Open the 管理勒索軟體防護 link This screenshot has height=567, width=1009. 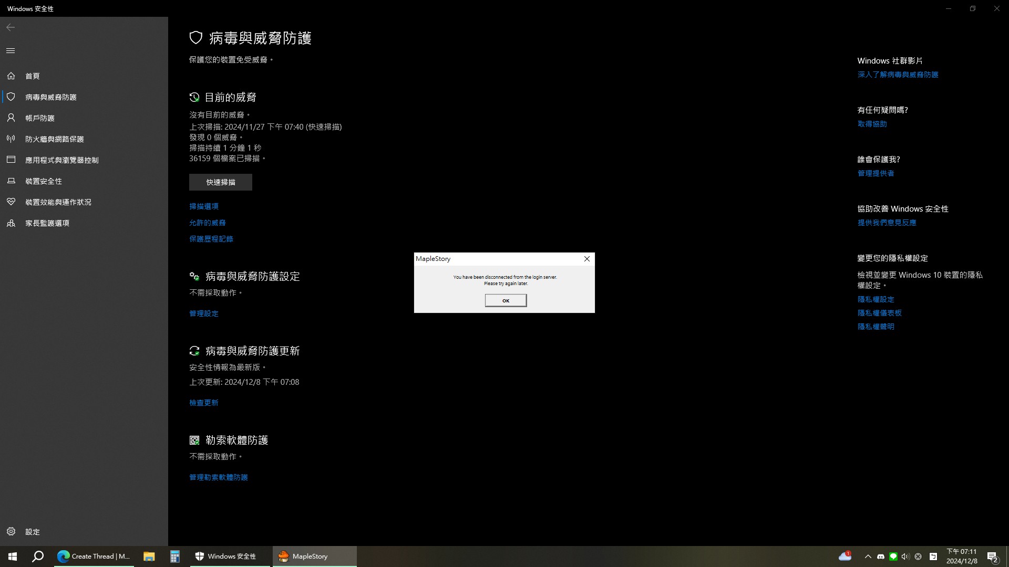coord(219,477)
